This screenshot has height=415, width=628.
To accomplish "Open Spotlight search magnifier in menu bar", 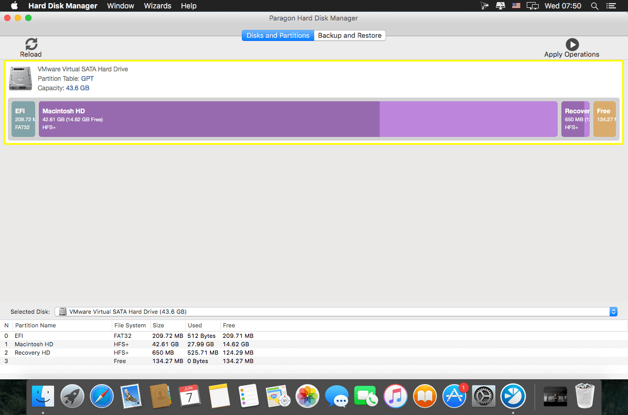I will 595,6.
